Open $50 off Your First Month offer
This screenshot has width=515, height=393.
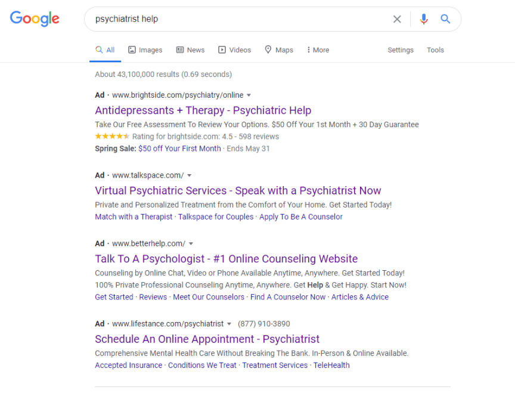179,148
